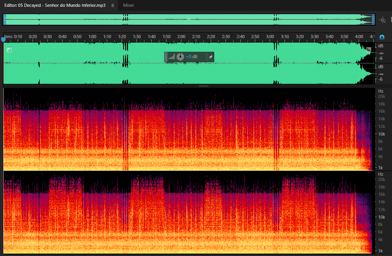Click 3:00 on the time ruler
392x256 pixels.
point(270,37)
